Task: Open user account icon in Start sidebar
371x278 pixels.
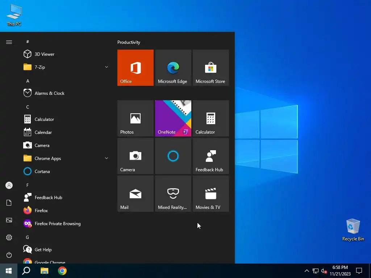Action: click(x=9, y=185)
